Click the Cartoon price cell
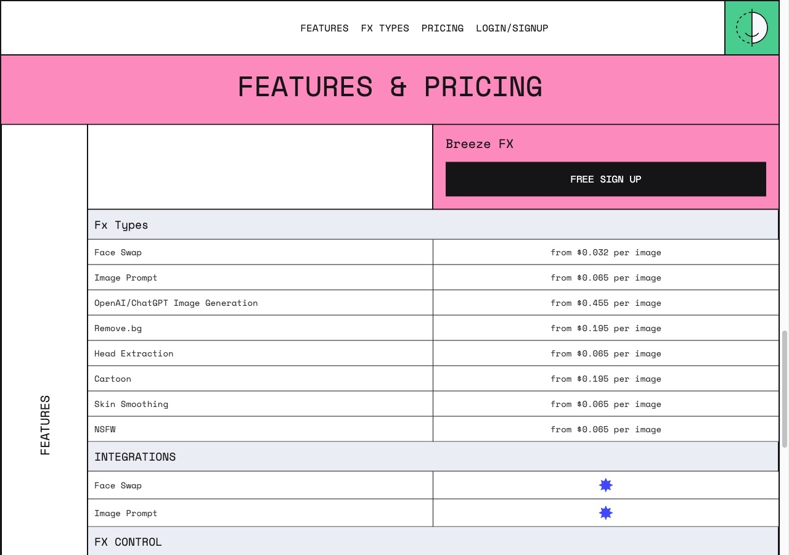The width and height of the screenshot is (789, 555). (606, 379)
